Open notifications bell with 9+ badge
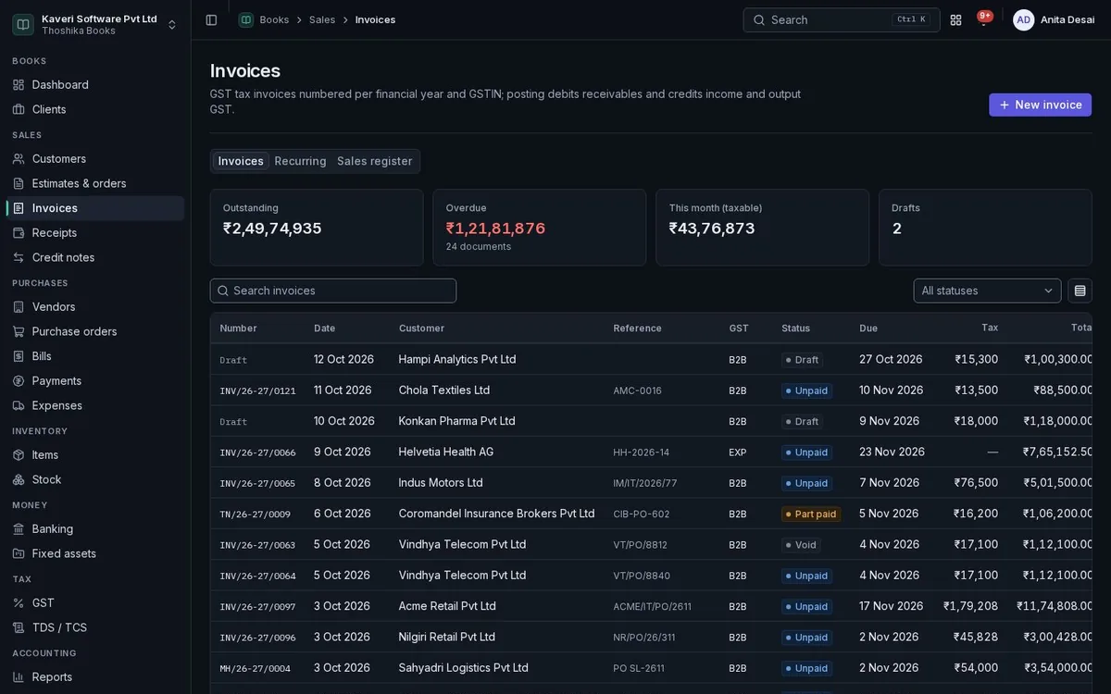The width and height of the screenshot is (1111, 694). pyautogui.click(x=983, y=19)
